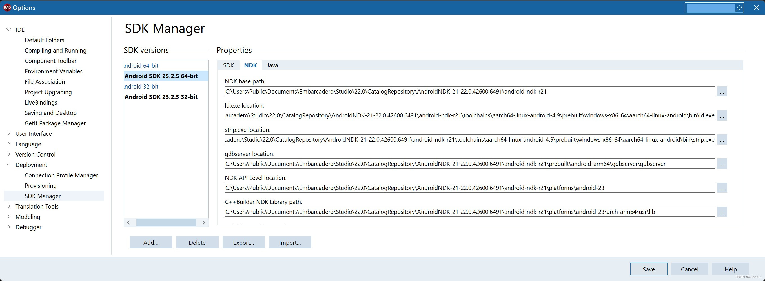Select Component Toolbar in the tree
The image size is (765, 281).
[50, 61]
